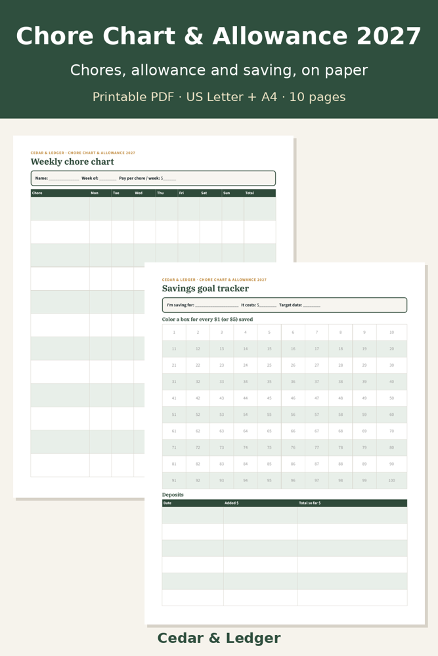Click savings box numbered 40
438x656 pixels.
391,382
